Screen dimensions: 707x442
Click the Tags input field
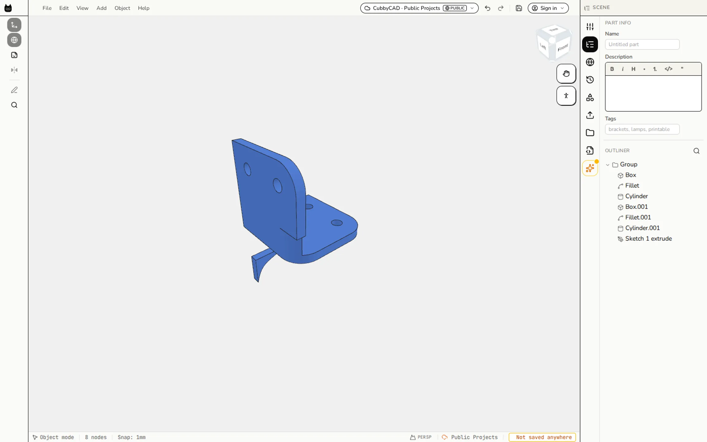642,129
